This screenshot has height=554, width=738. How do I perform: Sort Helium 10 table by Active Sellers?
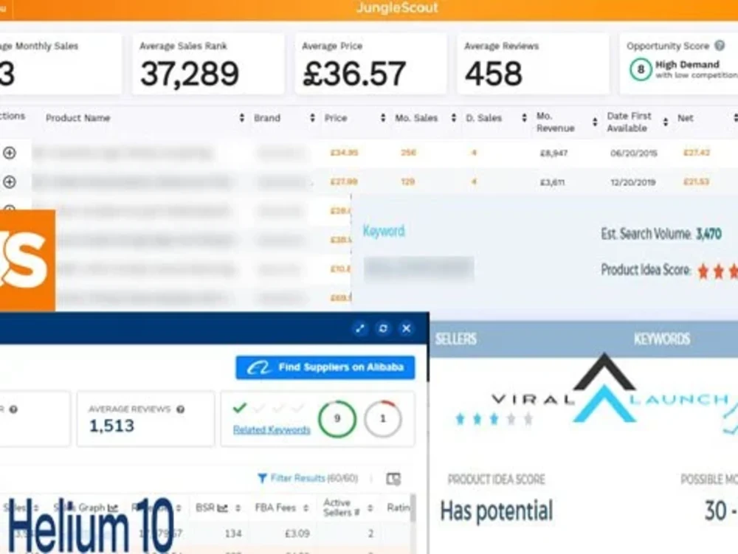pyautogui.click(x=370, y=508)
